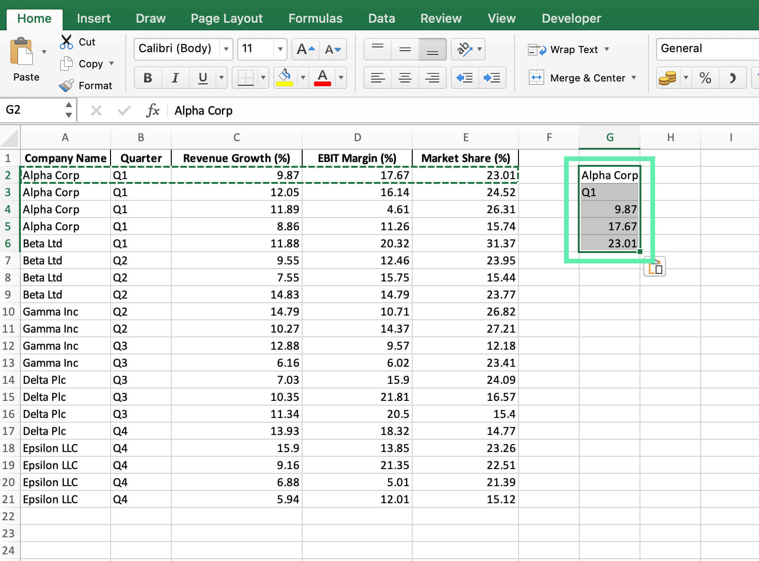The height and width of the screenshot is (561, 759).
Task: Switch to the View tab
Action: coord(501,18)
